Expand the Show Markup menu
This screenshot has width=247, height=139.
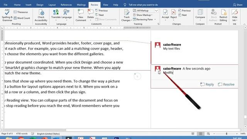click(143, 15)
